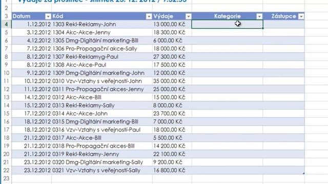Select expense cell 22 100,00 Kč
The height and width of the screenshot is (184, 328).
click(x=172, y=154)
